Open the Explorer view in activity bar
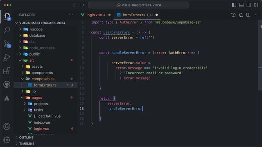This screenshot has height=147, width=262. tap(7, 16)
